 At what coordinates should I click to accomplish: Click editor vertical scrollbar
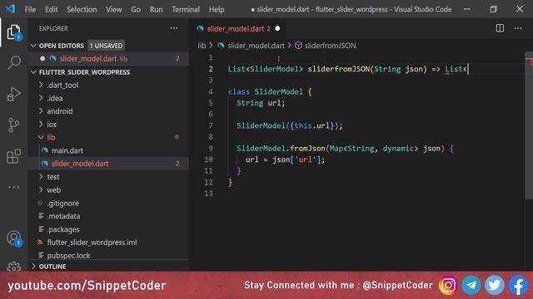[529, 125]
